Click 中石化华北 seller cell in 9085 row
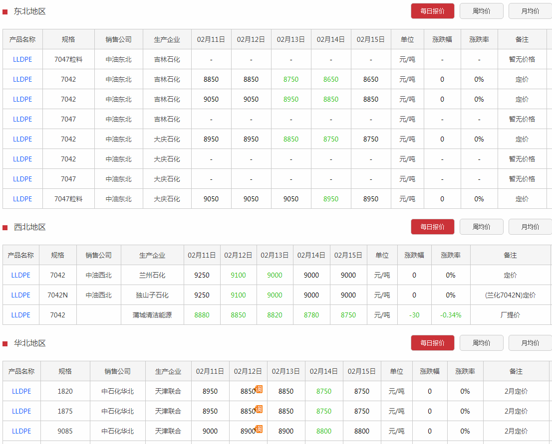 click(x=118, y=431)
